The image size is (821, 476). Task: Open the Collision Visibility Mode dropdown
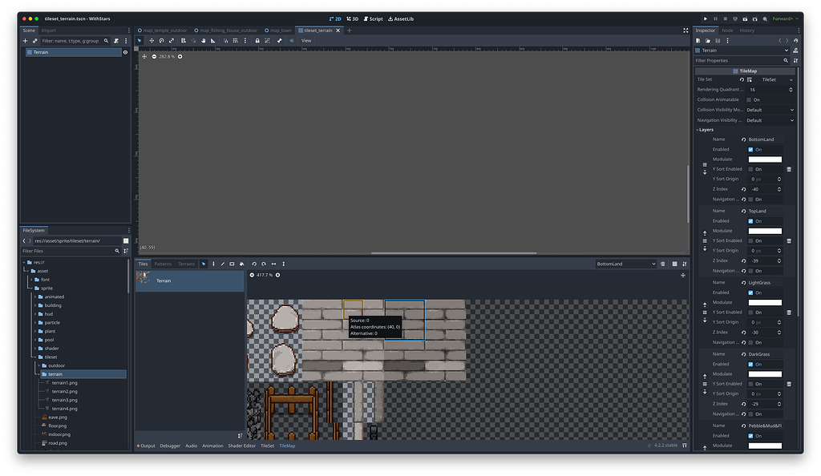pos(770,110)
